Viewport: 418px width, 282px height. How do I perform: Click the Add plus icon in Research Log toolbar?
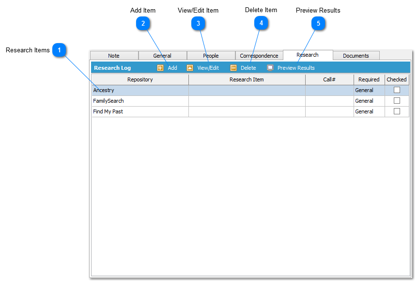tap(160, 68)
